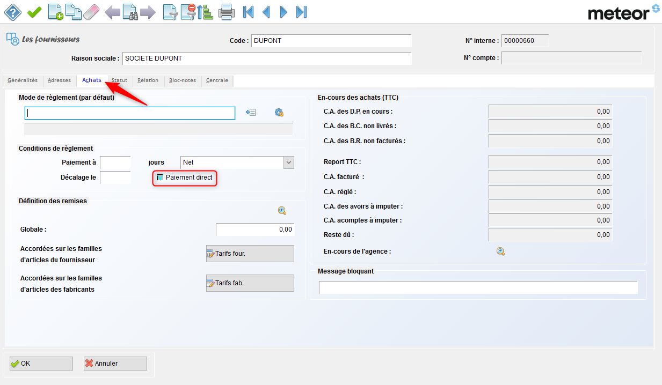Go to the first record
Image resolution: width=662 pixels, height=385 pixels.
tap(248, 11)
